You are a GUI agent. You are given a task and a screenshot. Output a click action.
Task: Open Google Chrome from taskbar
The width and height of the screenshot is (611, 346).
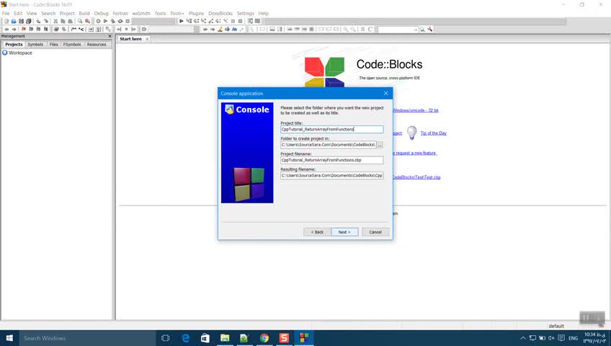point(264,338)
